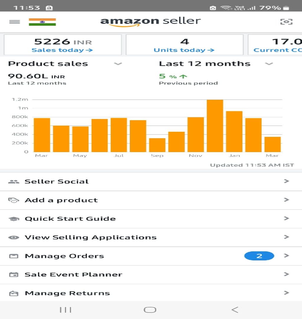Tap the Seller Social people icon

click(x=14, y=181)
